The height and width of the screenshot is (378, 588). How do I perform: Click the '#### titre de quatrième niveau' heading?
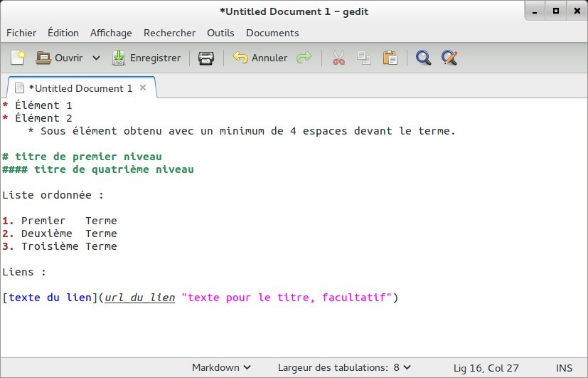click(x=98, y=169)
